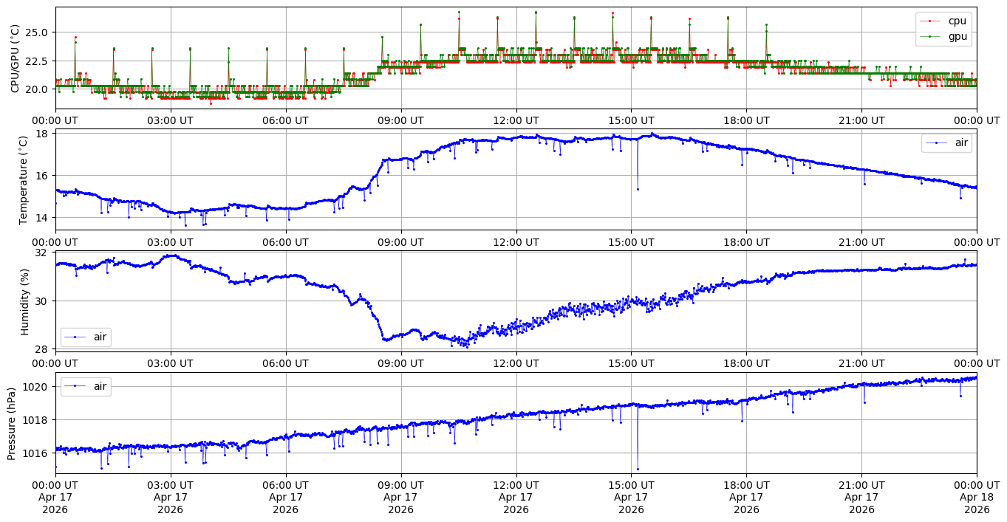Click the 1020 tick on the Pressure axis
This screenshot has width=1007, height=522.
(38, 387)
